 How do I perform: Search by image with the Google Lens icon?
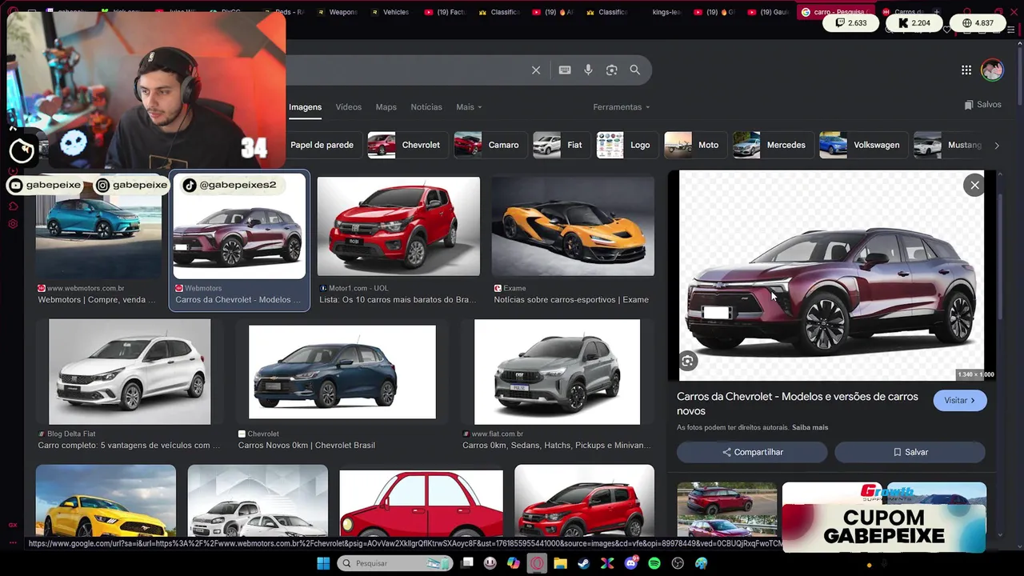(x=611, y=70)
